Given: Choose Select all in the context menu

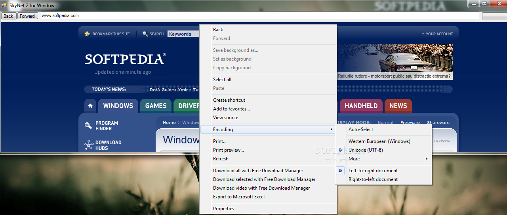Looking at the screenshot, I should [268, 80].
